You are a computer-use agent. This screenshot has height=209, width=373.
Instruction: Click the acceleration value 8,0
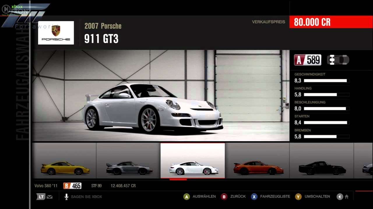tap(298, 109)
